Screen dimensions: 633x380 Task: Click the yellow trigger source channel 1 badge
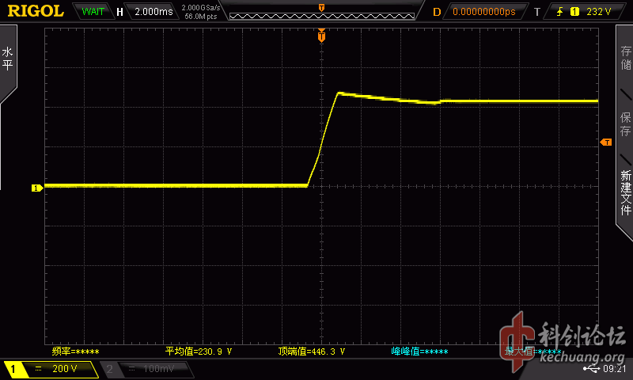(x=574, y=12)
